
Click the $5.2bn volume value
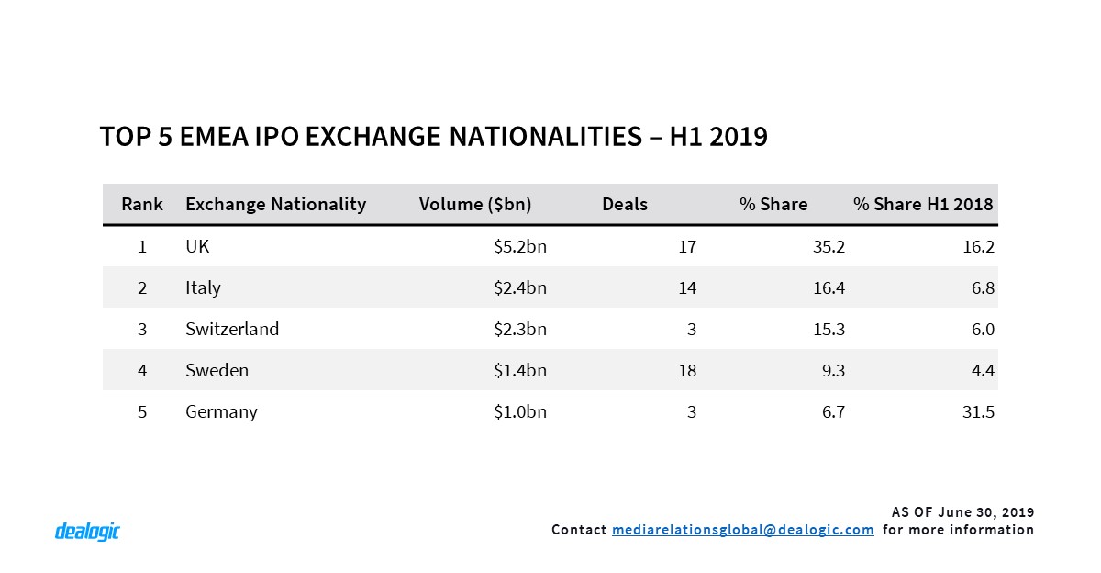coord(520,246)
